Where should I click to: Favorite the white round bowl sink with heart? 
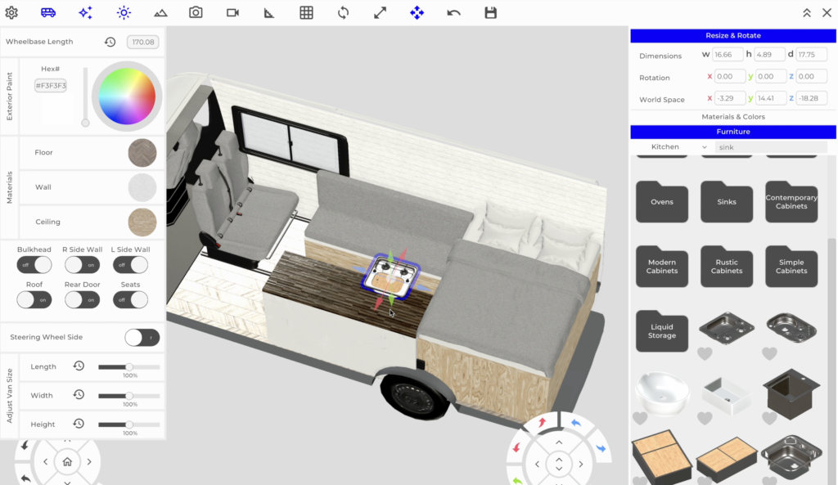coord(640,418)
